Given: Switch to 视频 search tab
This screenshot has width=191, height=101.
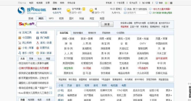Looking at the screenshot, I should tap(61, 18).
